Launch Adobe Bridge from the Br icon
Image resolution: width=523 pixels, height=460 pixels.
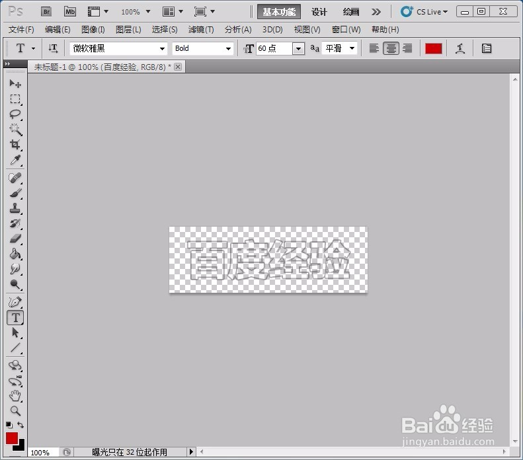(x=46, y=12)
